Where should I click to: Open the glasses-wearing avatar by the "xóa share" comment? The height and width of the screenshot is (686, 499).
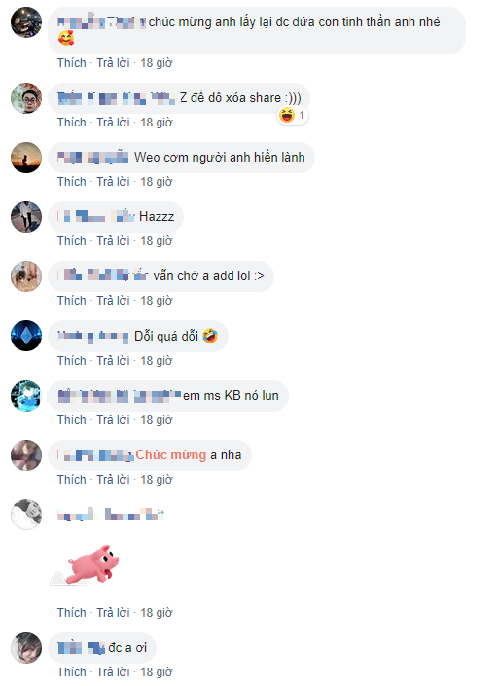pyautogui.click(x=26, y=98)
